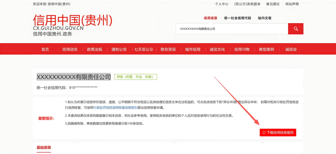336x154 pixels.
Task: Open the 联合奖惩 menu item
Action: [168, 49]
